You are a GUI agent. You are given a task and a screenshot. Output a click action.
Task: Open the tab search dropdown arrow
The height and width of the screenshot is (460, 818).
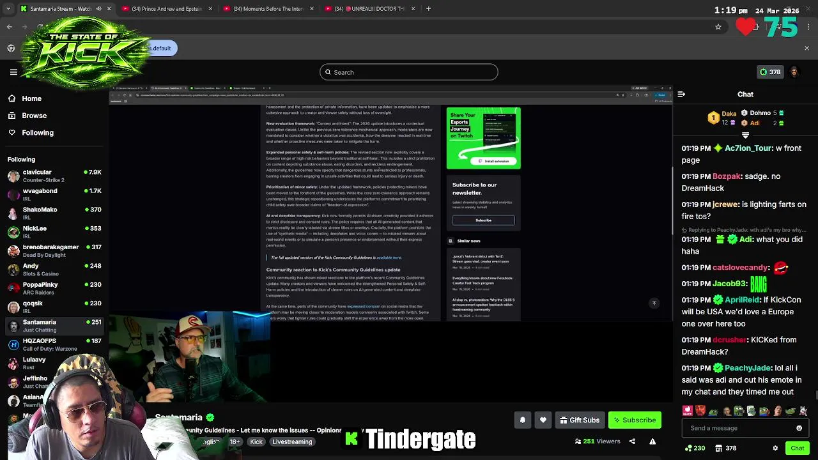point(10,9)
